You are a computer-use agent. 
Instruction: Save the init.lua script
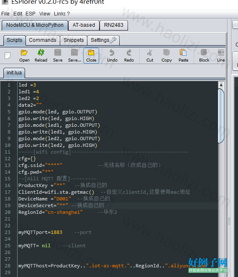point(58,56)
